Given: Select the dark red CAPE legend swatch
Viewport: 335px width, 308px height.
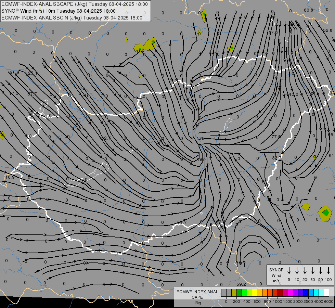Looking at the screenshot, I should 280,293.
